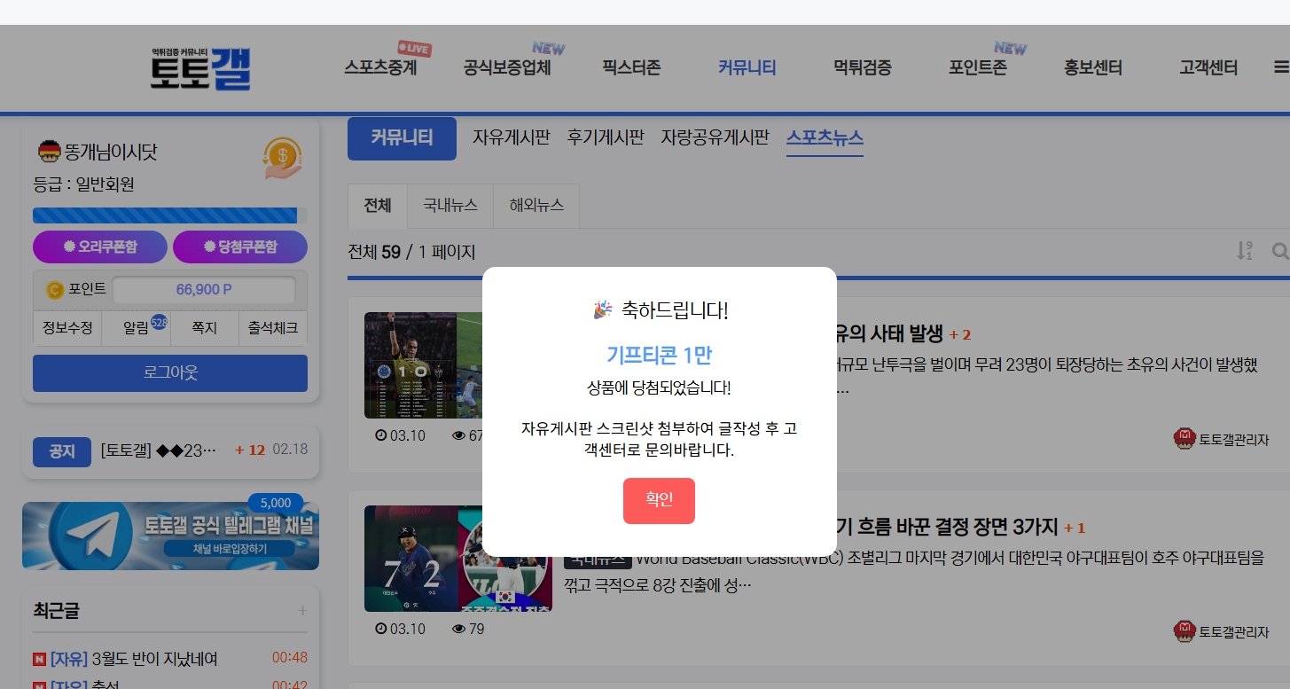Expand 최근글 with the plus control
Image resolution: width=1290 pixels, height=689 pixels.
[x=302, y=610]
